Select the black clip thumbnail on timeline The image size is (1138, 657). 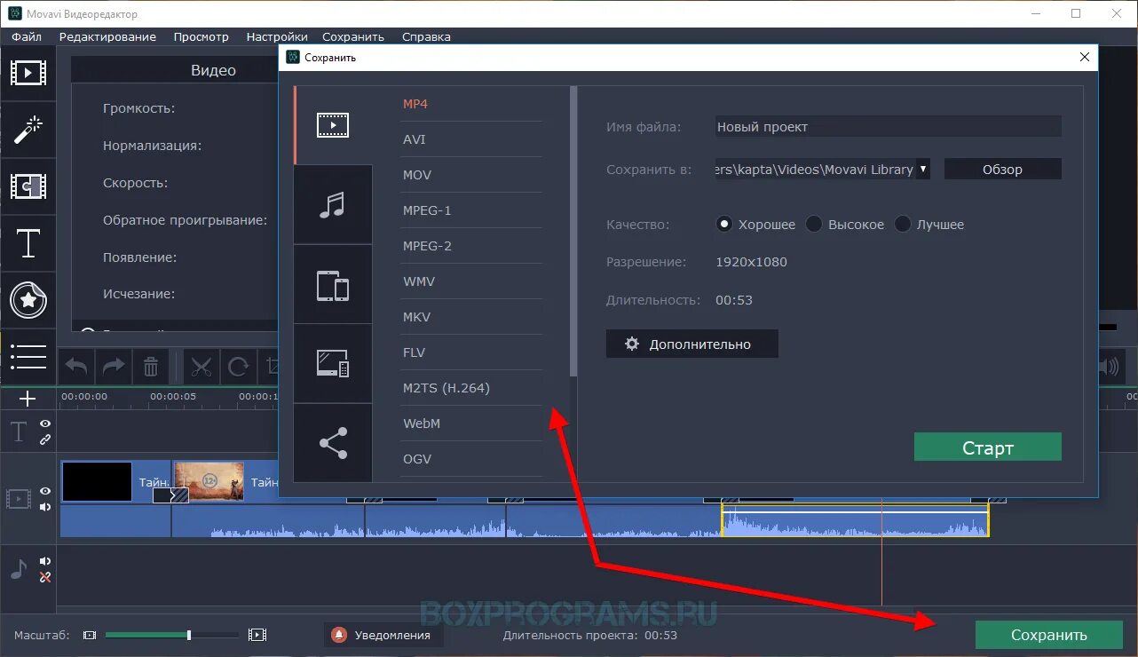click(x=97, y=481)
